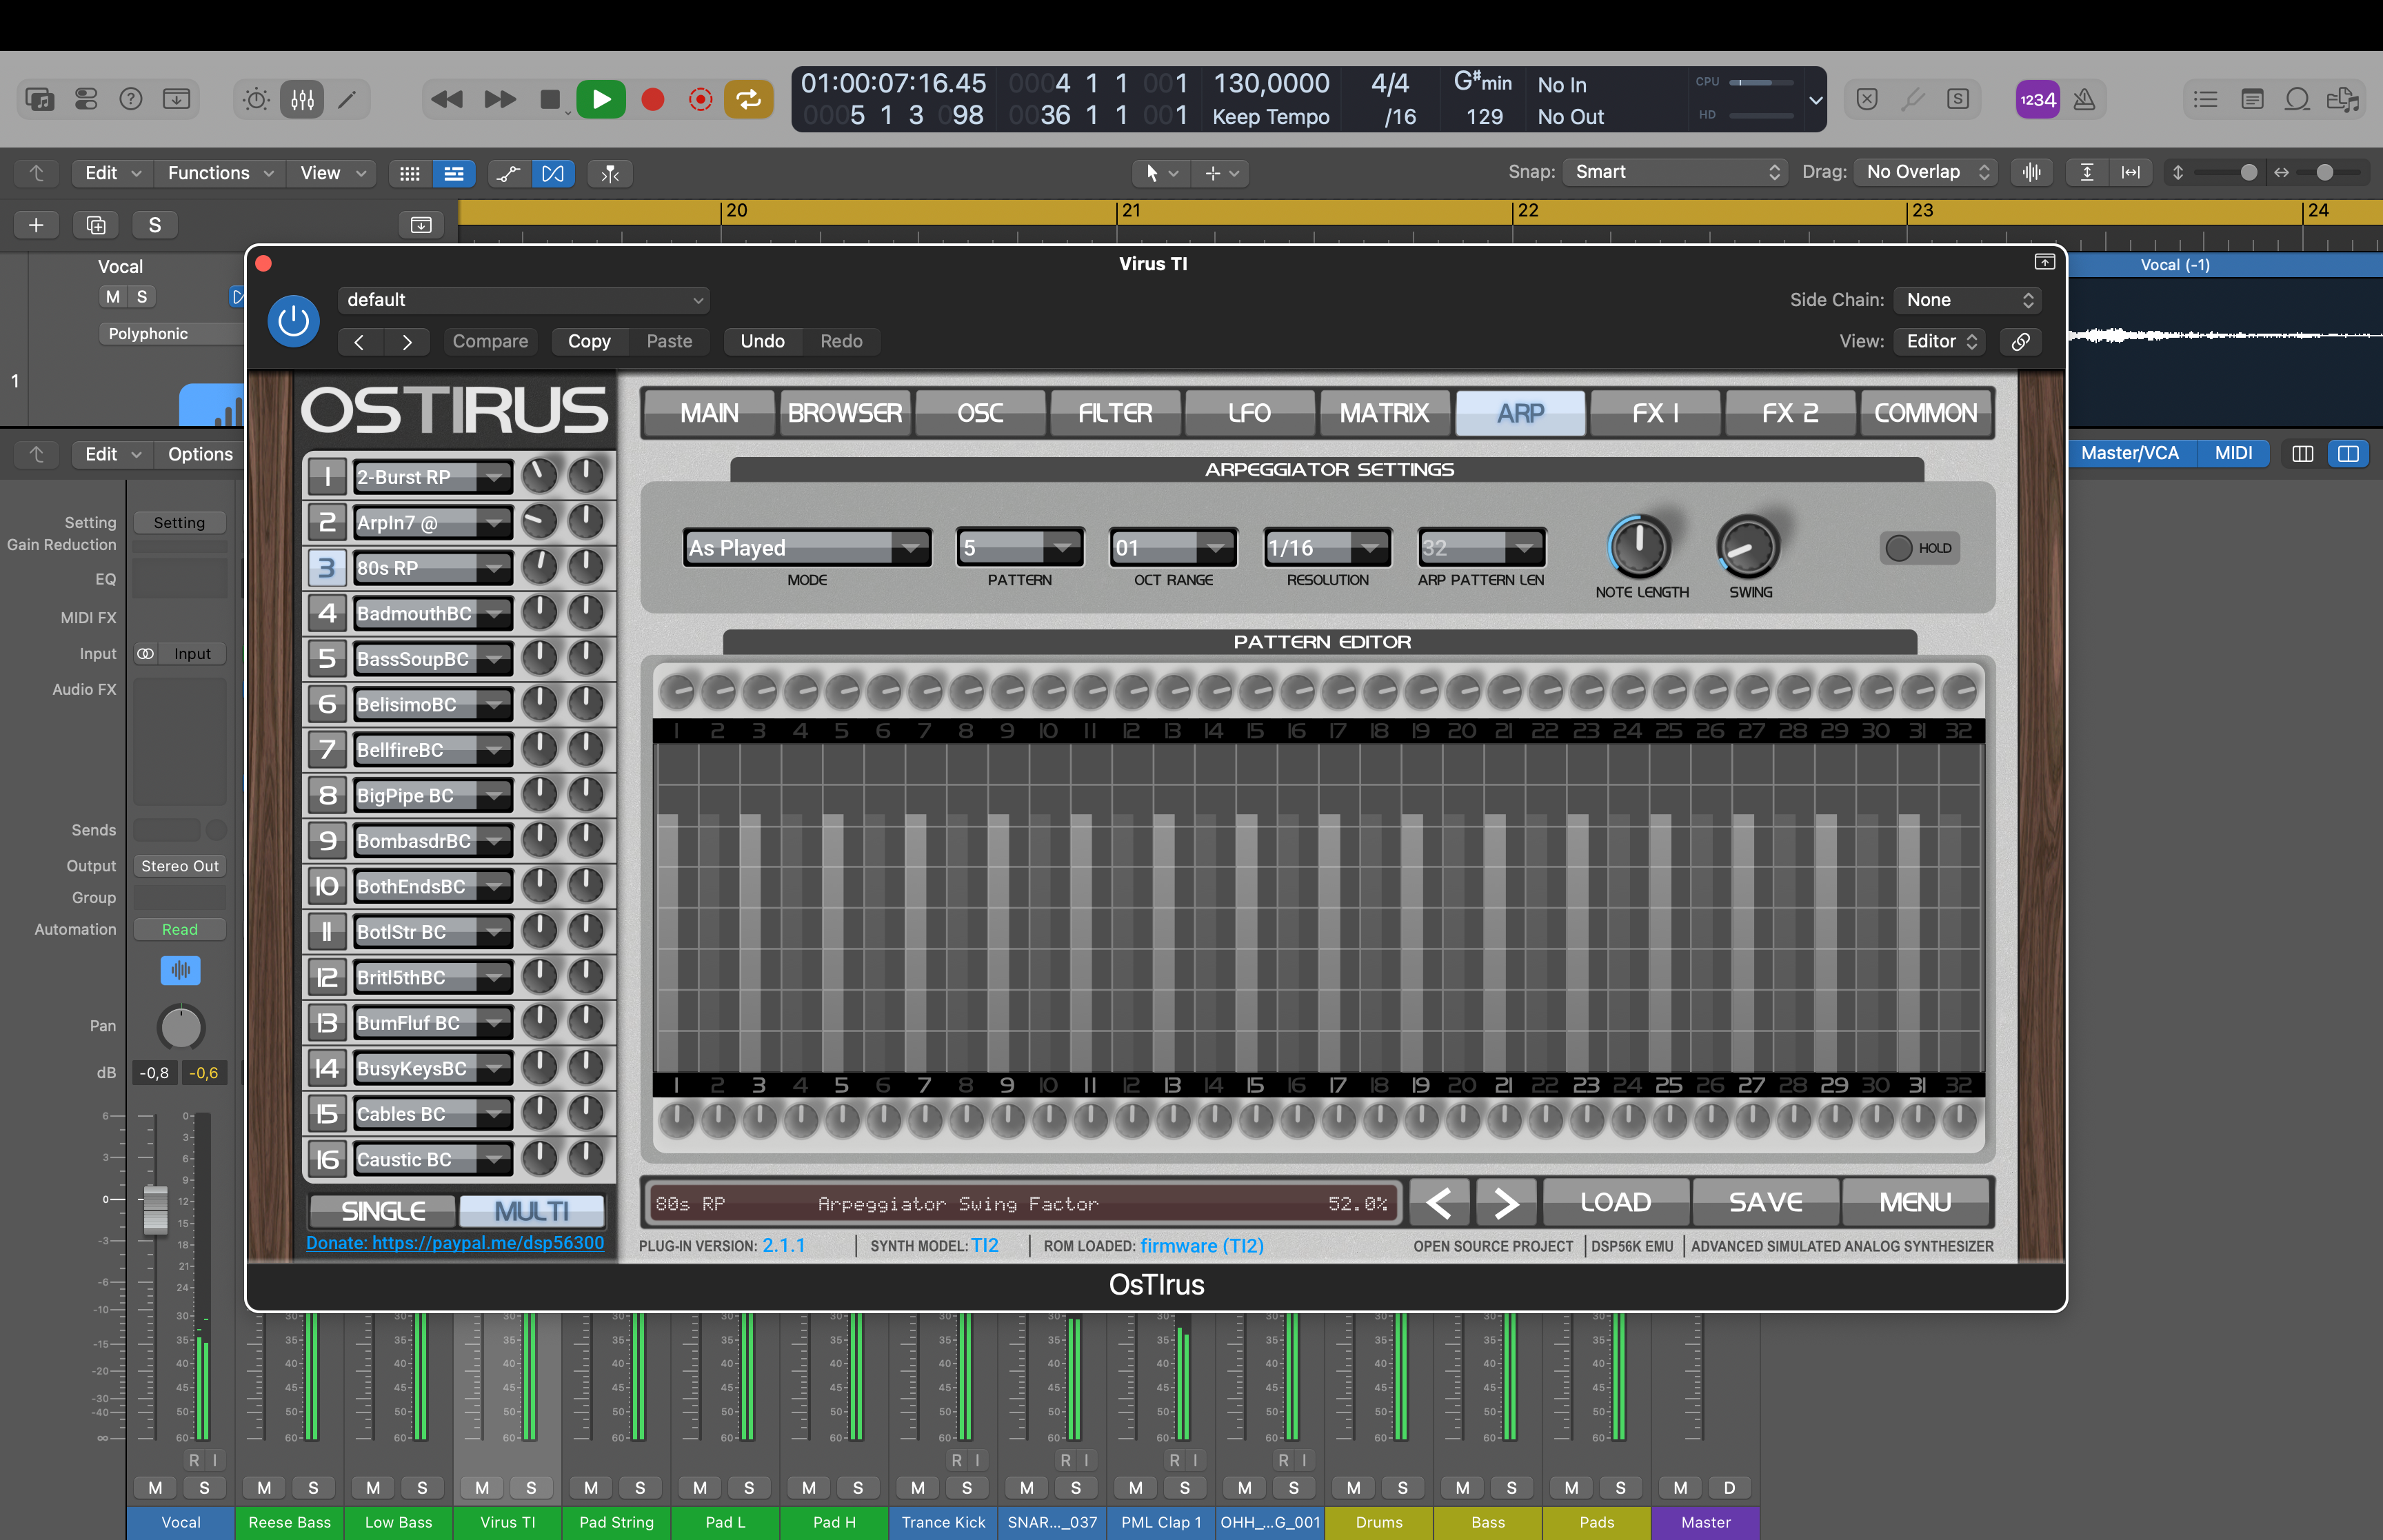
Task: Click the SWING knob
Action: 1748,546
